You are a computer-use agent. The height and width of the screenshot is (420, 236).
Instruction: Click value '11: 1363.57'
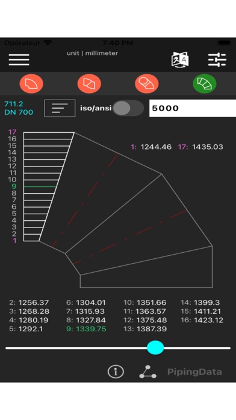point(144,311)
